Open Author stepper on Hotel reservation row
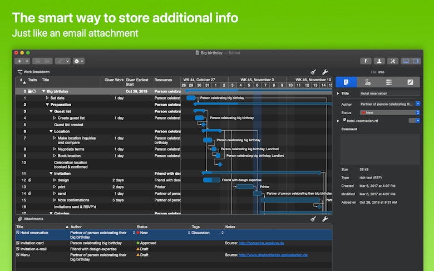 (x=134, y=233)
